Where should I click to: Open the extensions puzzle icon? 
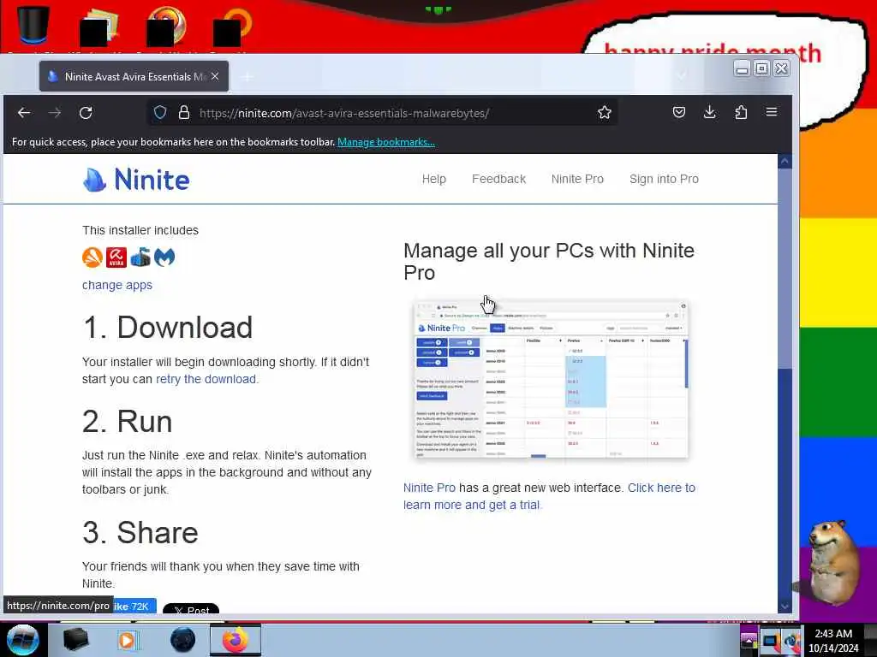tap(741, 113)
